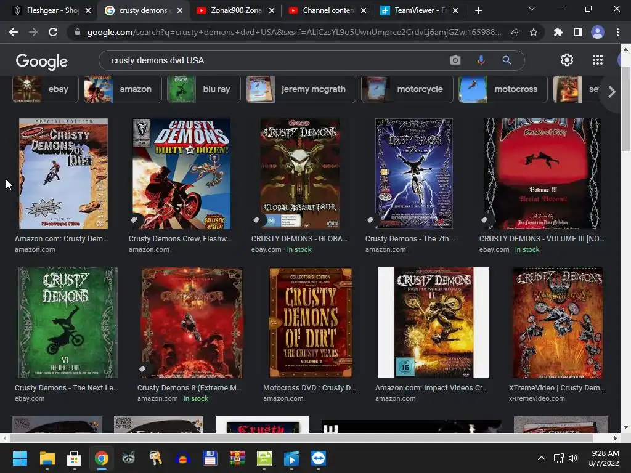The width and height of the screenshot is (631, 473).
Task: Filter images by amazon chip
Action: (x=123, y=89)
